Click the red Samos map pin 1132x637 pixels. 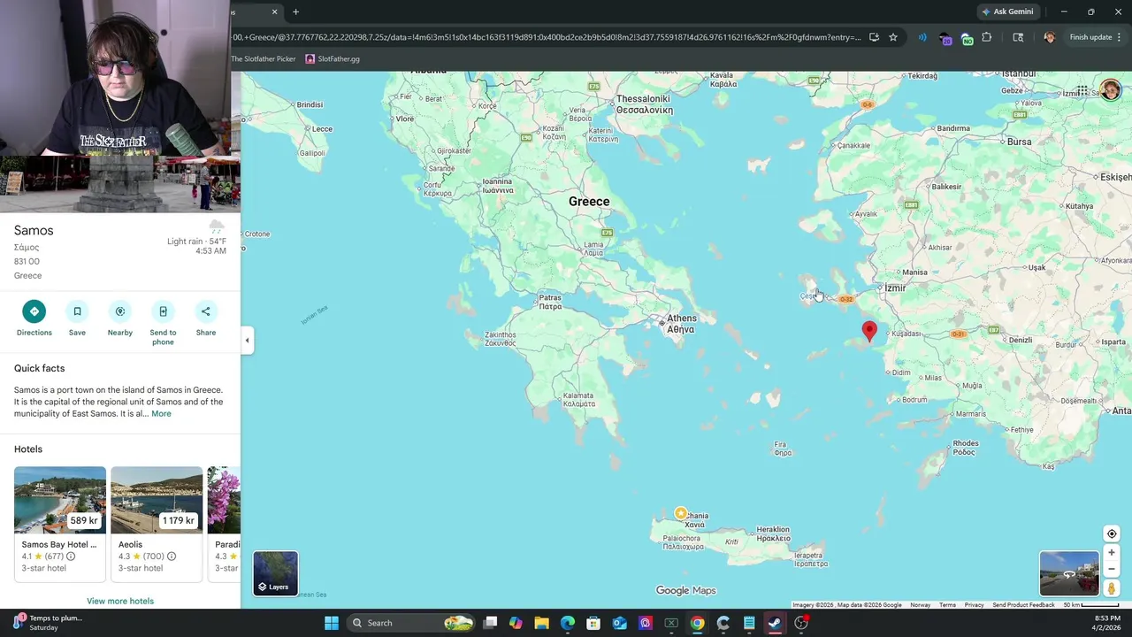869,331
